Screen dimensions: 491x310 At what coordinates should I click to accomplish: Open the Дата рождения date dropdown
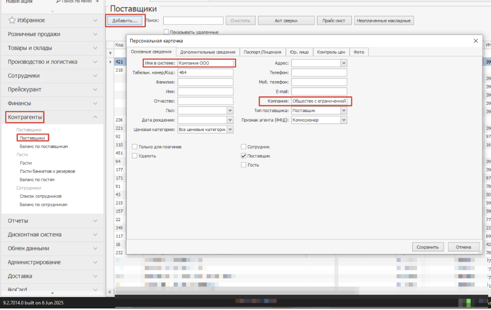(230, 120)
